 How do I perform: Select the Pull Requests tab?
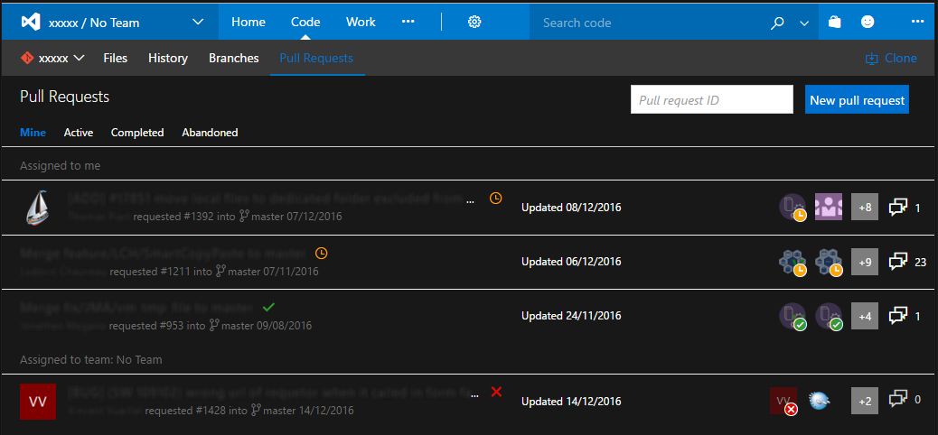[x=316, y=58]
